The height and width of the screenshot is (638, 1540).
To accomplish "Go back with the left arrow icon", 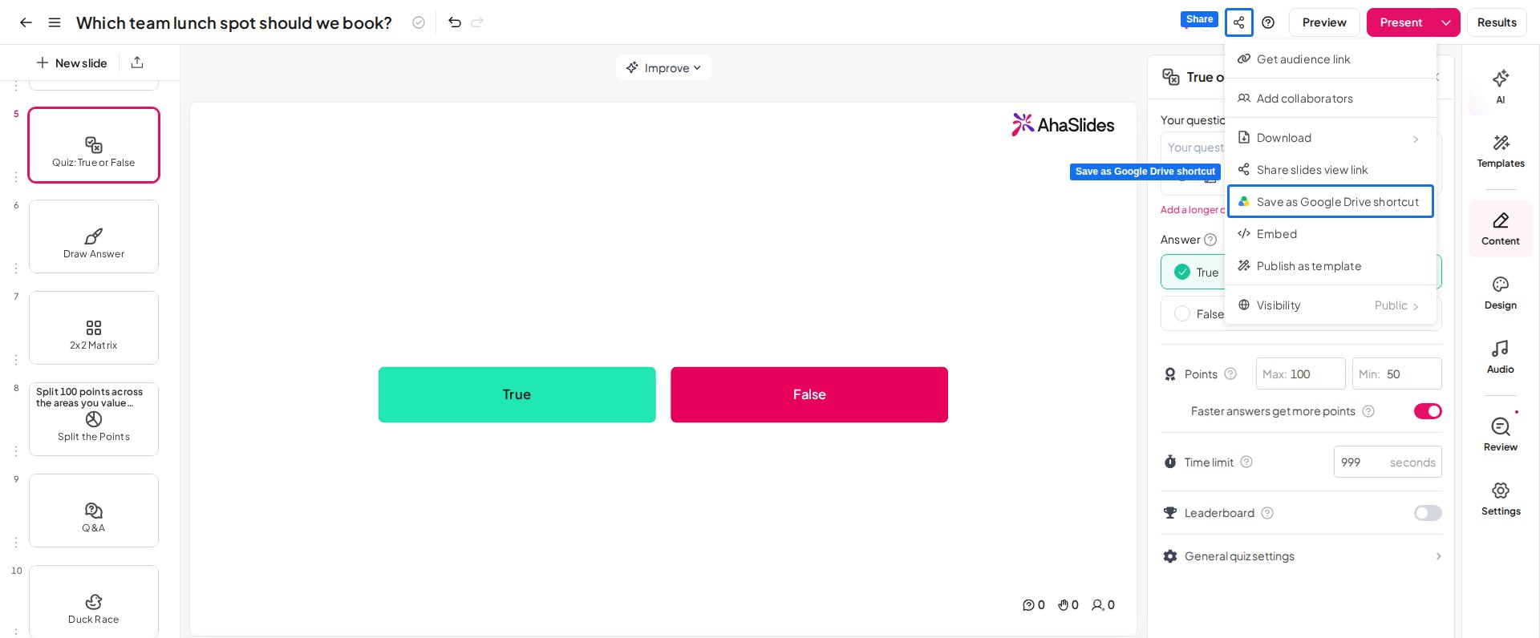I will (26, 22).
